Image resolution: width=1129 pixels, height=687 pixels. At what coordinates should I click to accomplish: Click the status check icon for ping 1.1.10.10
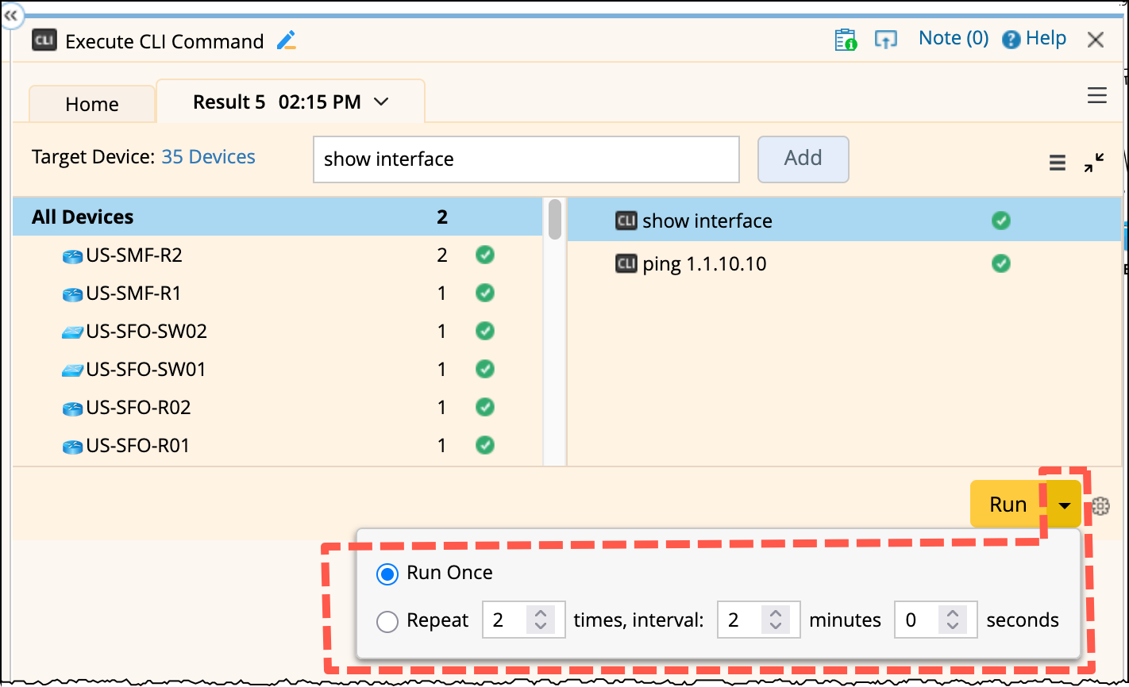coord(1001,263)
